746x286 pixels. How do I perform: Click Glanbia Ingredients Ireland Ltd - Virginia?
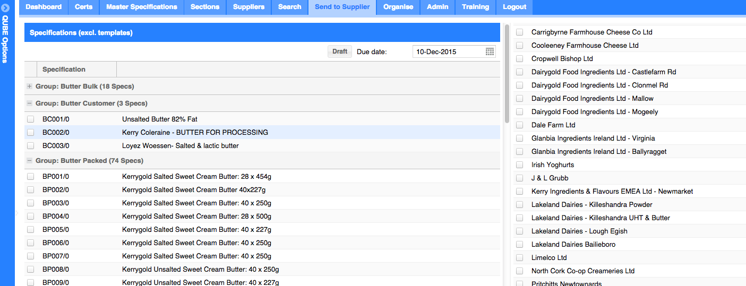(593, 138)
